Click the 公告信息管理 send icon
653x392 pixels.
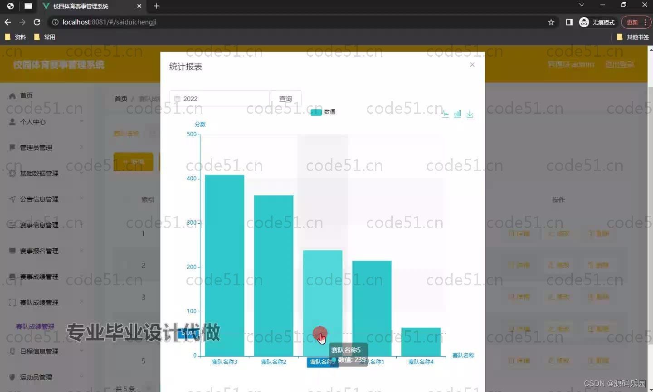coord(12,199)
